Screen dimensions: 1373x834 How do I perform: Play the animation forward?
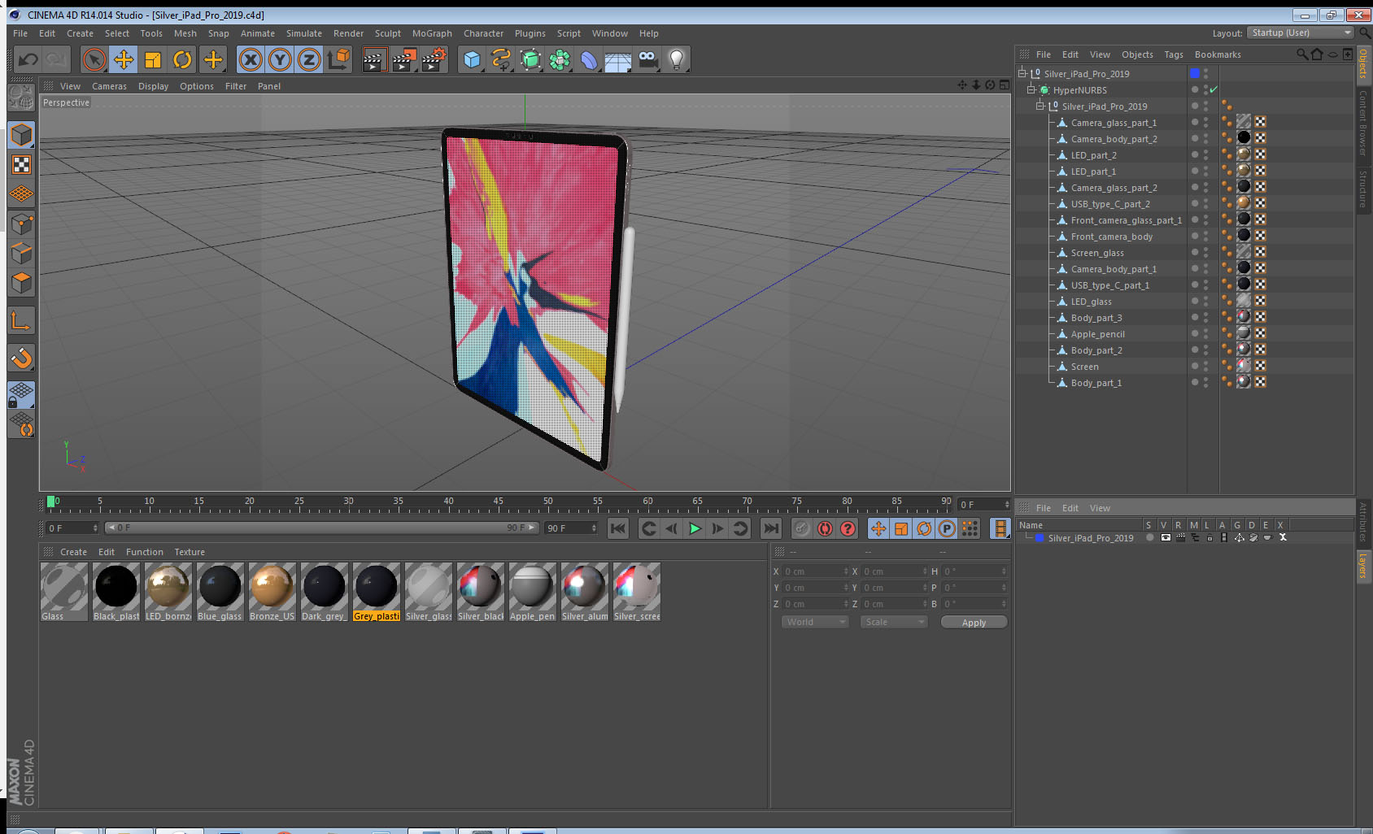click(695, 528)
